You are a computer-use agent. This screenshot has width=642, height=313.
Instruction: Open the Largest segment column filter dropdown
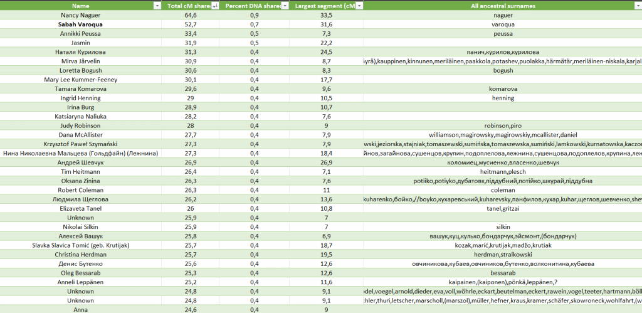(x=358, y=6)
